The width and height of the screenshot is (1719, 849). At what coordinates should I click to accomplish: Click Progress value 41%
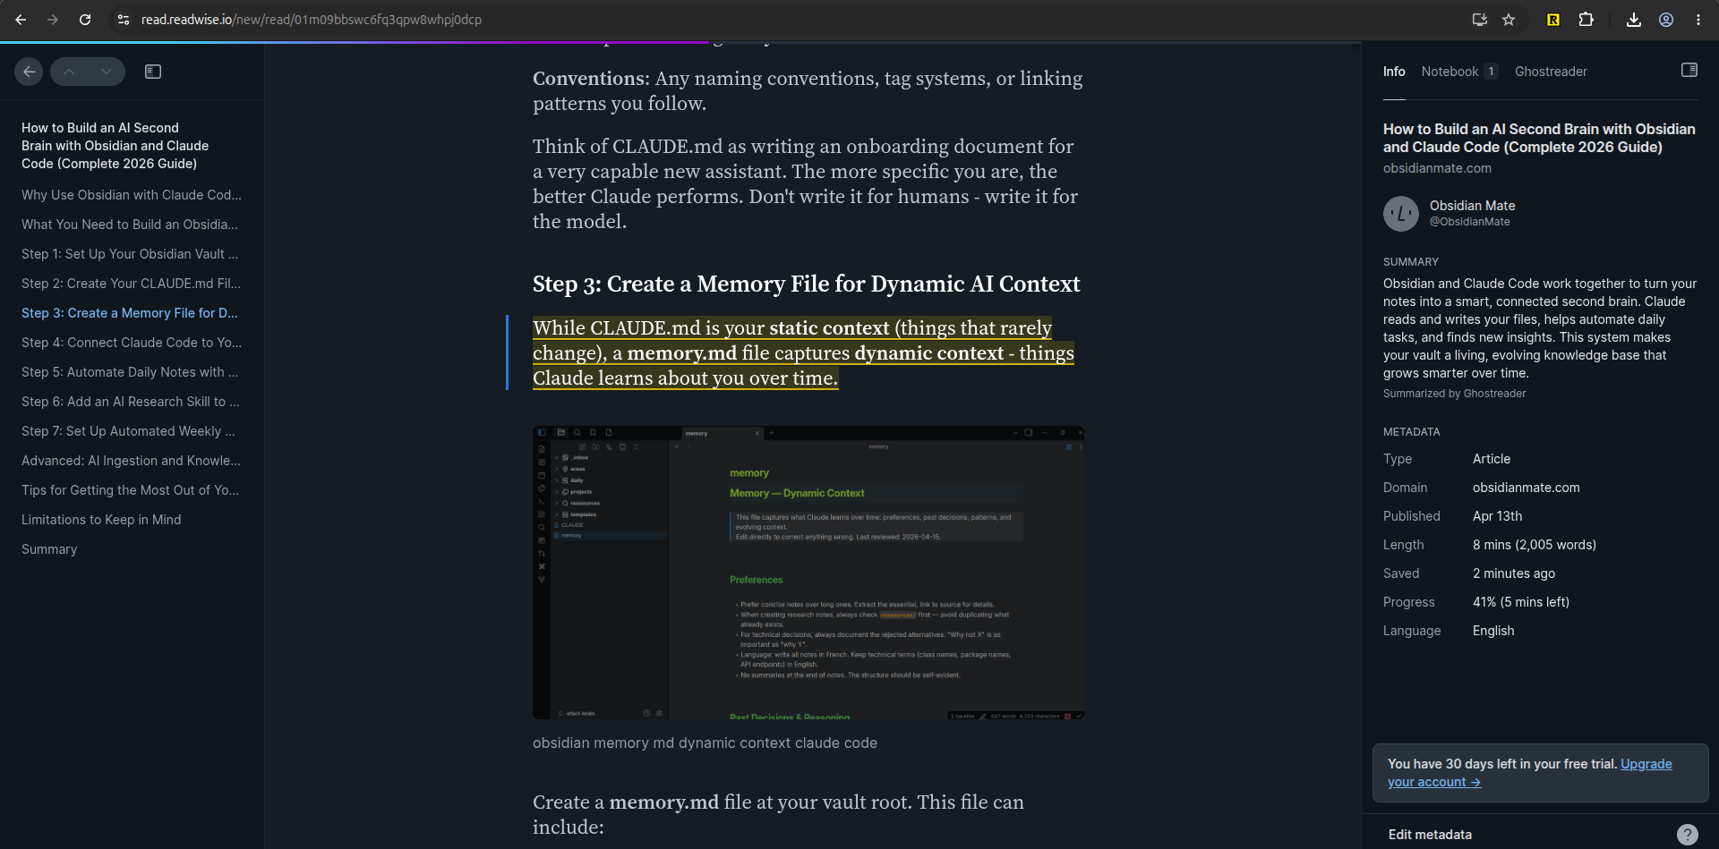[1521, 602]
